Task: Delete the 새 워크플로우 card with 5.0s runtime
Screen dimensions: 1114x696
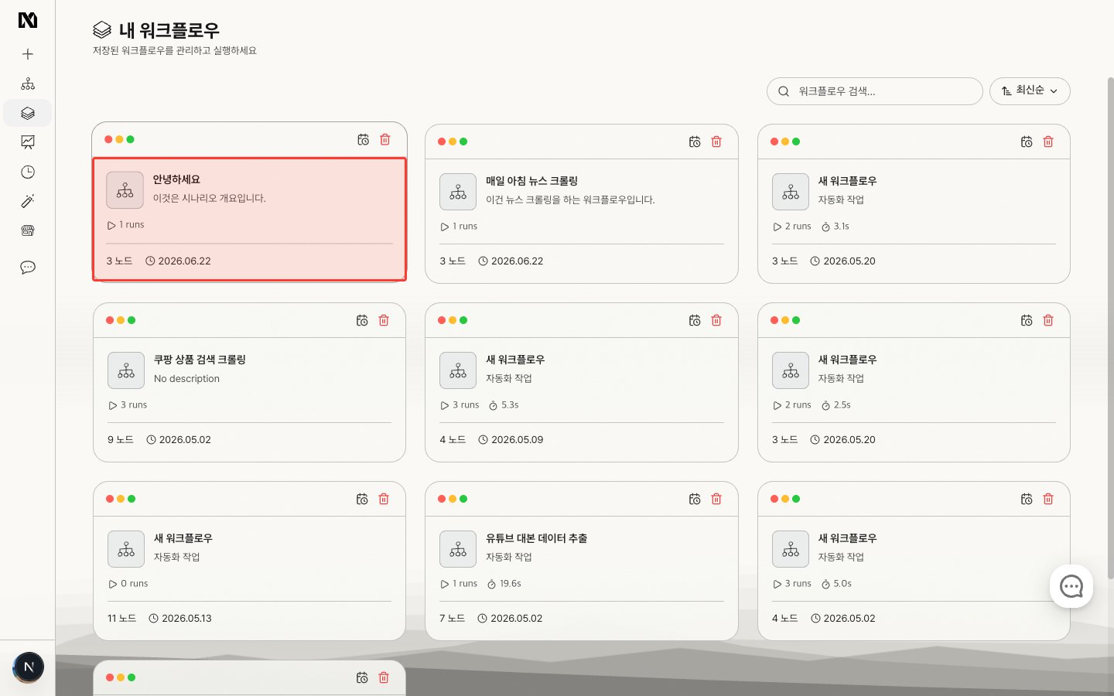Action: [1048, 499]
